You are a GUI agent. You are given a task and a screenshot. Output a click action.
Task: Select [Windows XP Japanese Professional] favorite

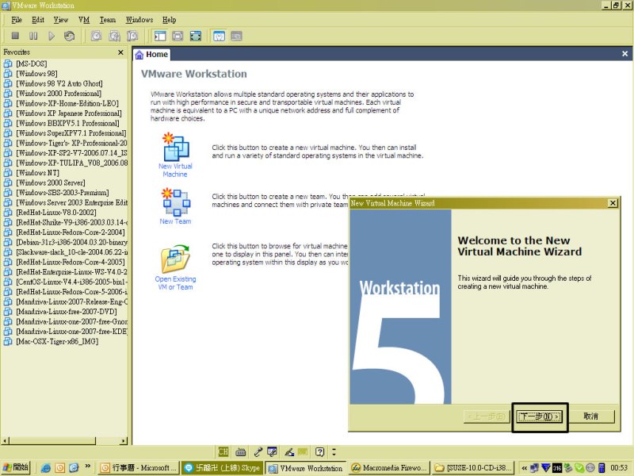tap(69, 113)
